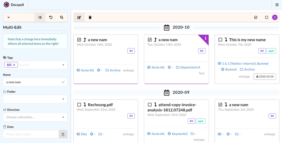Click the Name input field

(32, 82)
